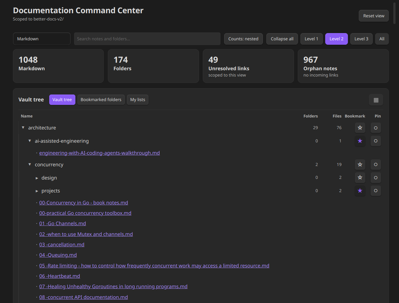This screenshot has height=303, width=399.
Task: Open 02 -when to use Mutex and channels.md
Action: click(x=86, y=234)
